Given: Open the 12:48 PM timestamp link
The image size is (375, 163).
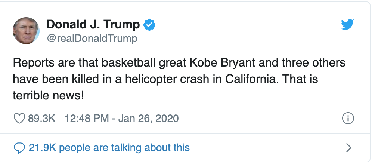Looking at the screenshot, I should [86, 119].
